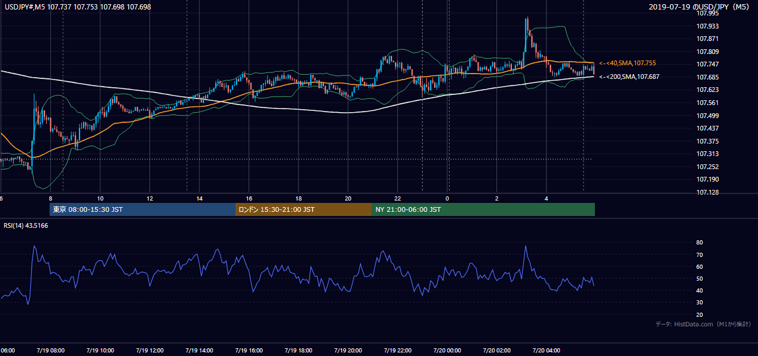The width and height of the screenshot is (758, 356).
Task: Click the 7/19 22:00 bottom date label
Action: point(398,351)
